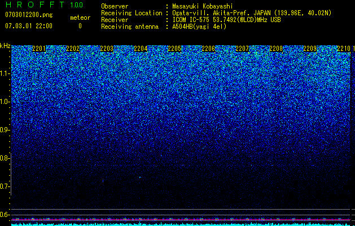Viewport: 355px width, 226px height.
Task: Click the faint blue blip below 2203
Action: (103, 181)
